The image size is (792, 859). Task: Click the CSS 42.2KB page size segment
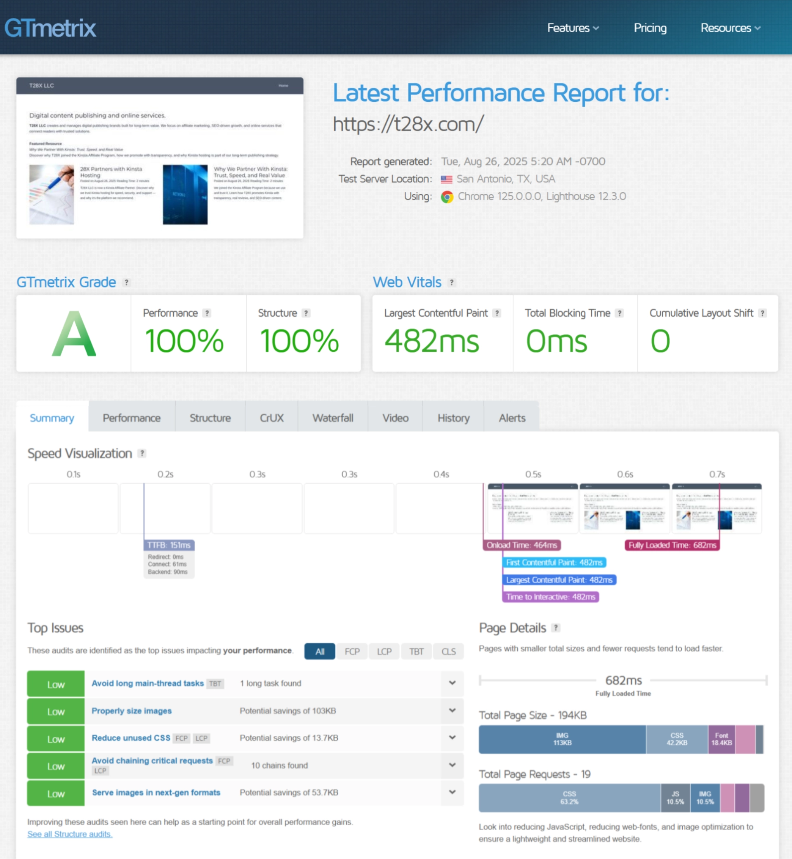(x=677, y=739)
